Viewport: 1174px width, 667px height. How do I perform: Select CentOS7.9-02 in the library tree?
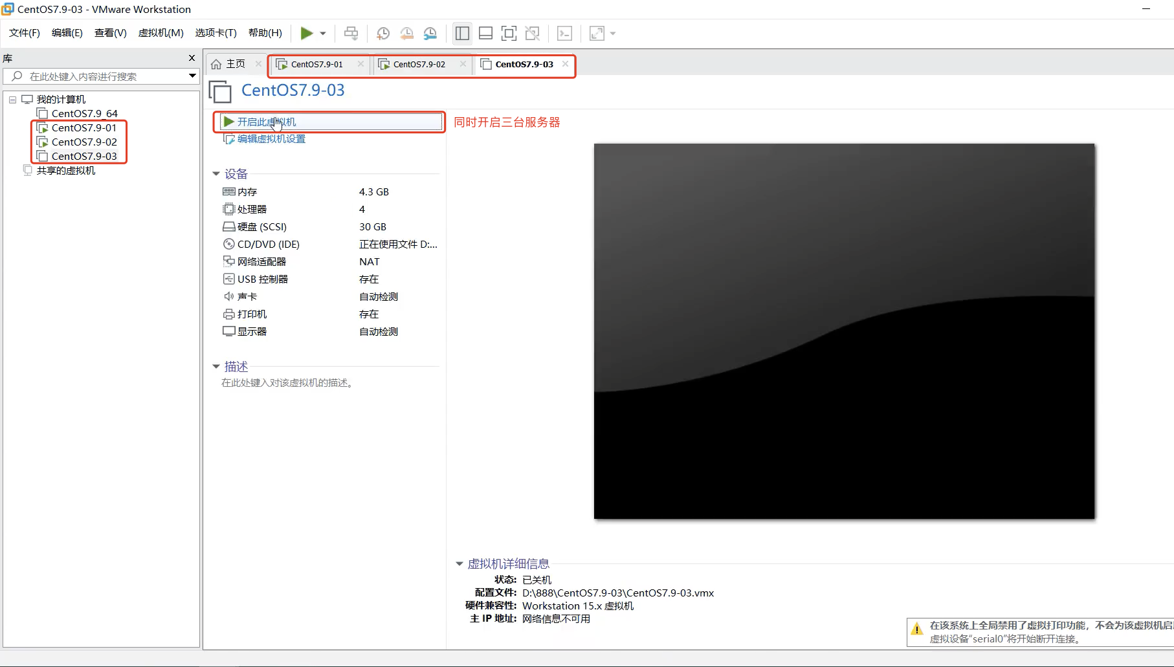[84, 142]
